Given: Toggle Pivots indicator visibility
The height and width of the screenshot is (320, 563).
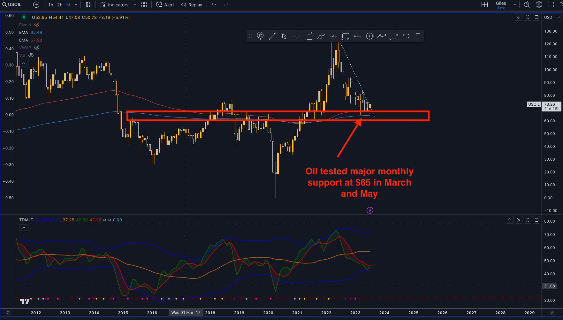Looking at the screenshot, I should pos(37,25).
